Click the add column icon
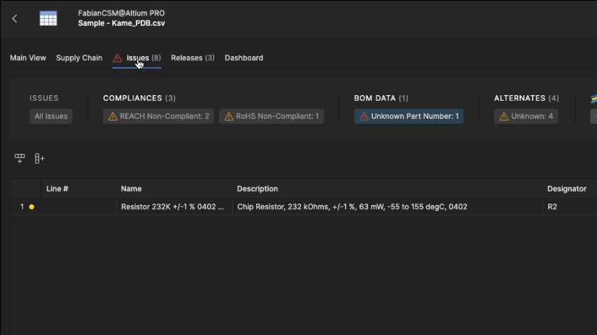Screen dimensions: 597x335 tap(39, 159)
